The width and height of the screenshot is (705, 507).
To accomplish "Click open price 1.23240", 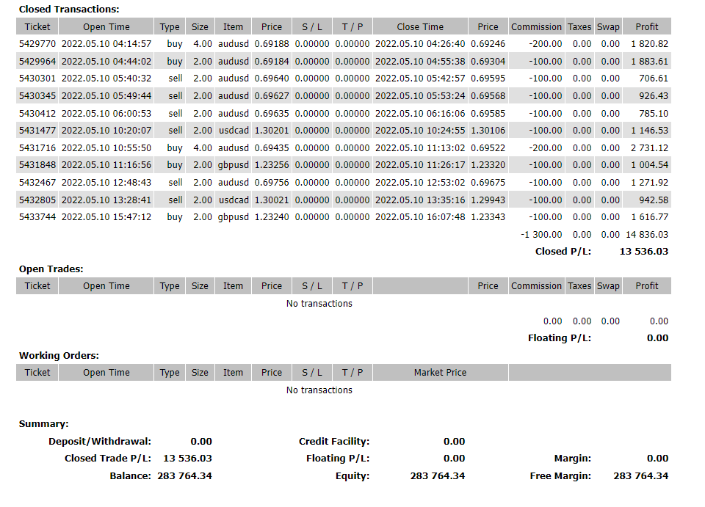I will coord(272,217).
